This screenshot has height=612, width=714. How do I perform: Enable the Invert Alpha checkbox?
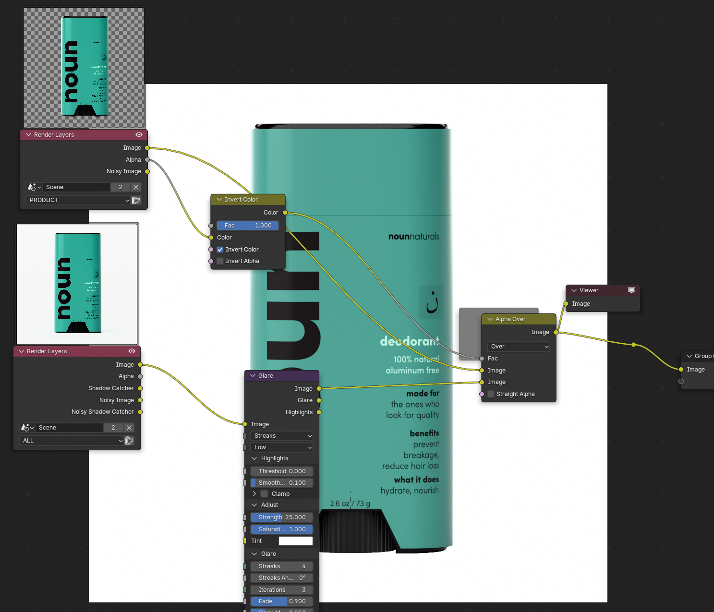coord(220,261)
